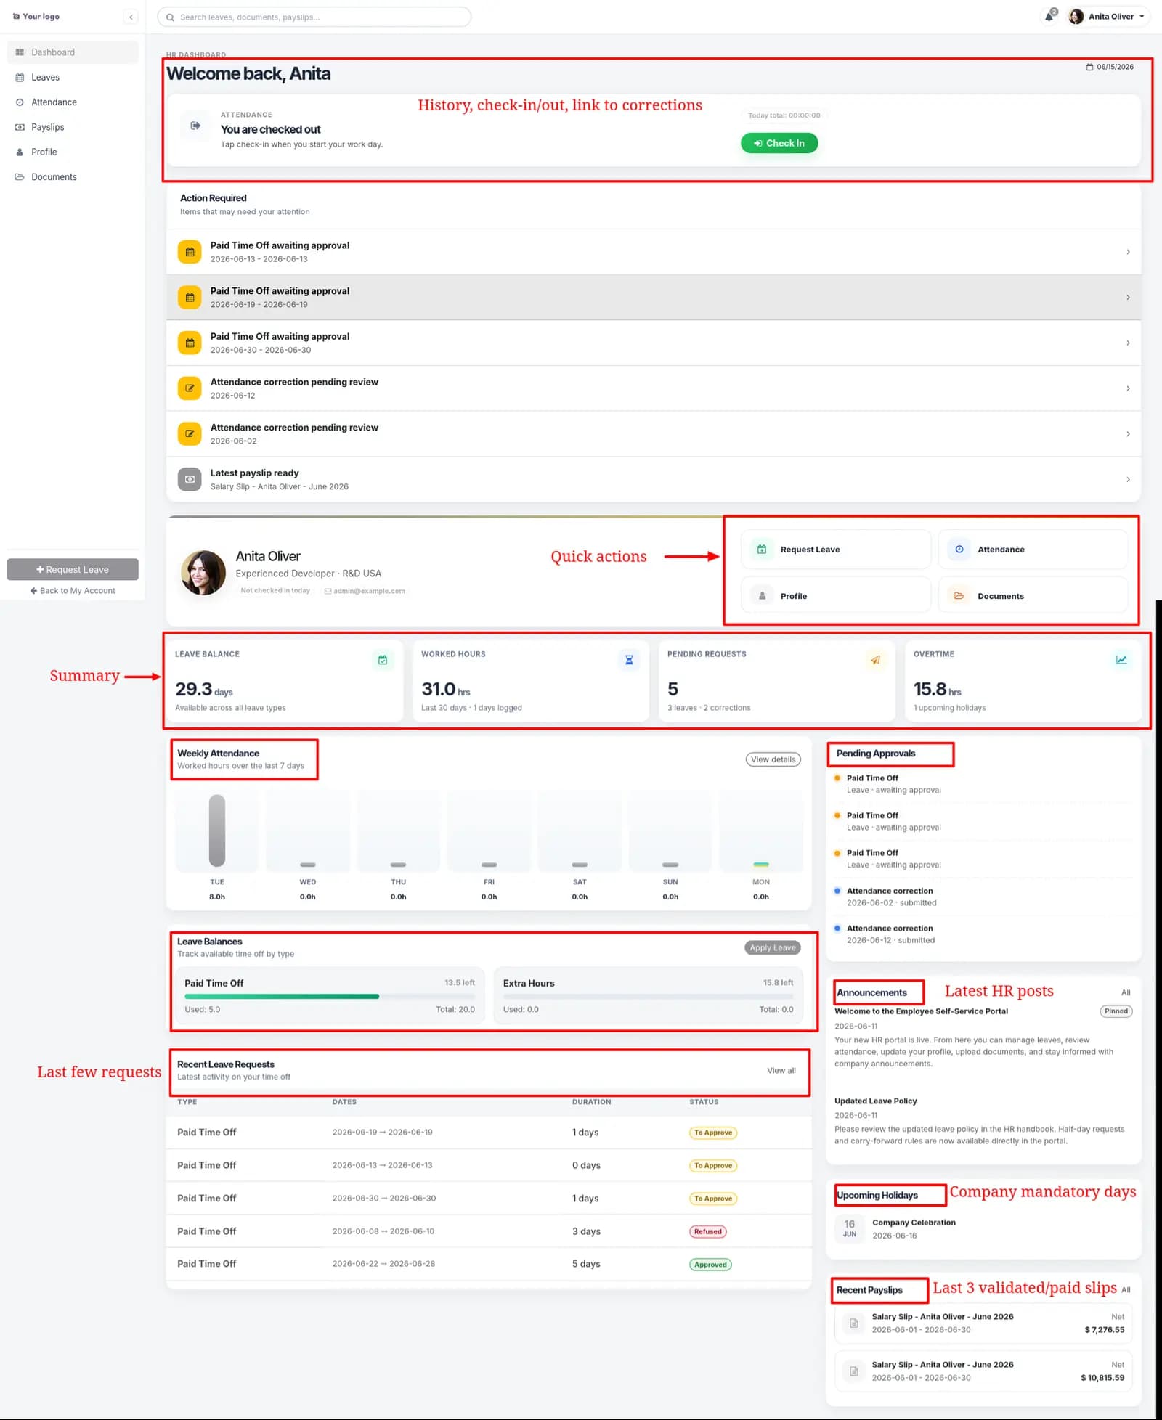Image resolution: width=1162 pixels, height=1420 pixels.
Task: Click Your logo in the header
Action: click(x=36, y=16)
